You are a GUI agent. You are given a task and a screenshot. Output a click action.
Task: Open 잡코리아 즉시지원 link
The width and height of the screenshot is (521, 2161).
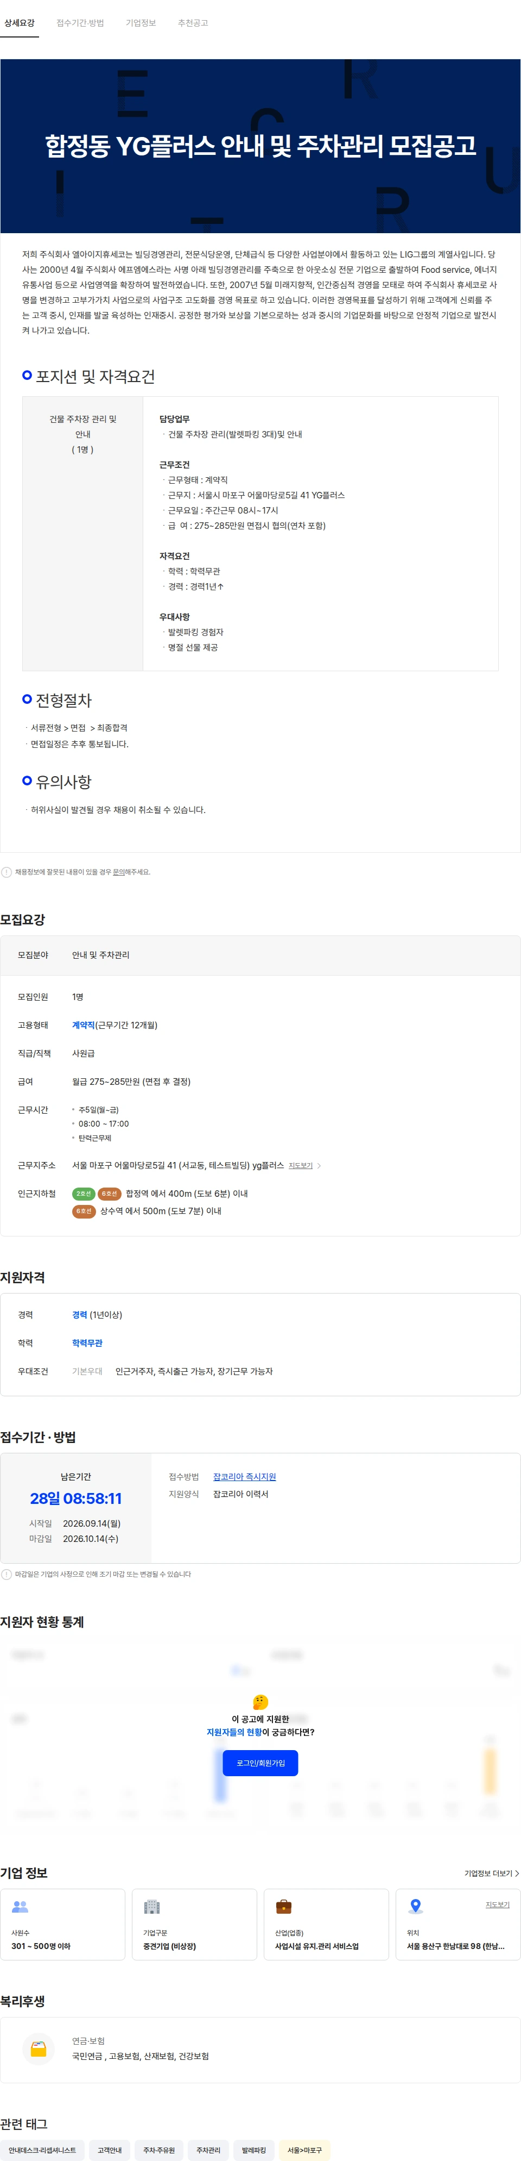click(245, 1477)
